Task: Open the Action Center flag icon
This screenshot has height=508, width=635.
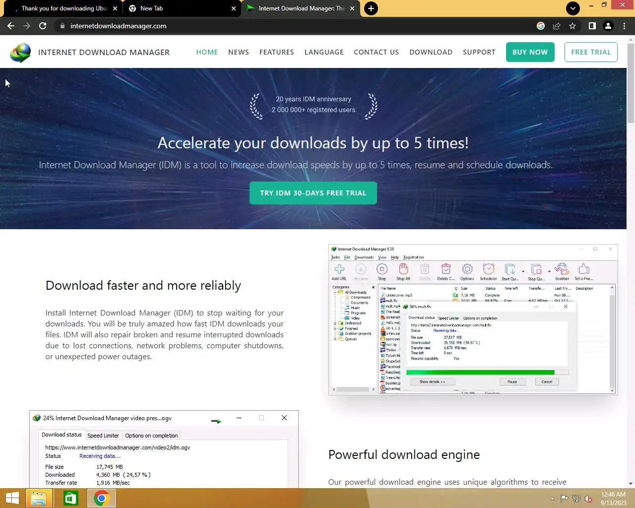Action: pos(564,499)
